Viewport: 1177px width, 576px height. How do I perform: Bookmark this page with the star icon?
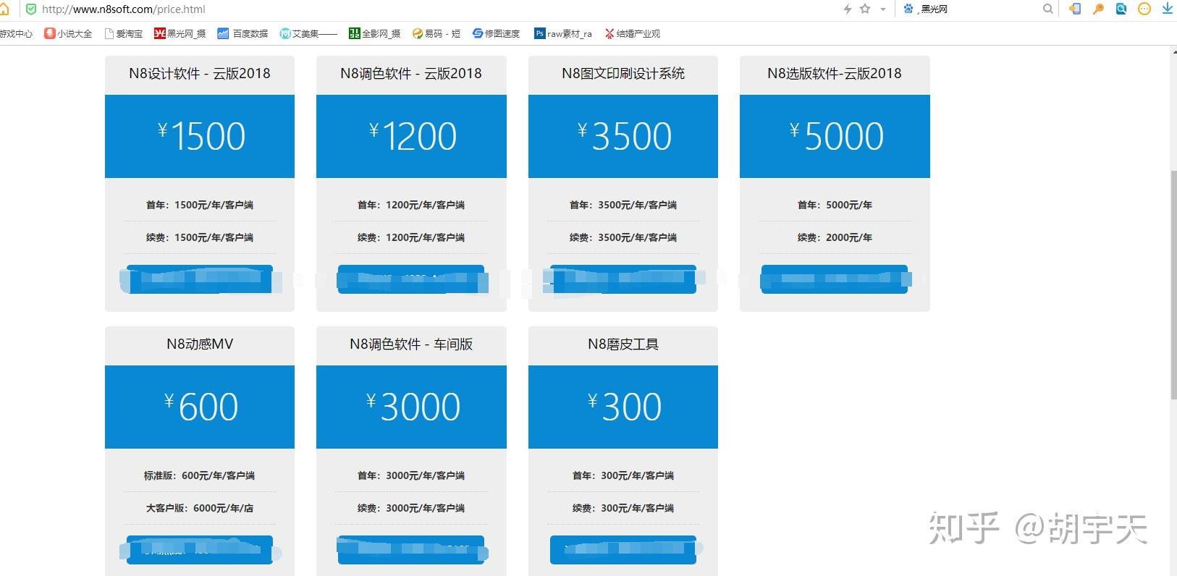tap(865, 9)
